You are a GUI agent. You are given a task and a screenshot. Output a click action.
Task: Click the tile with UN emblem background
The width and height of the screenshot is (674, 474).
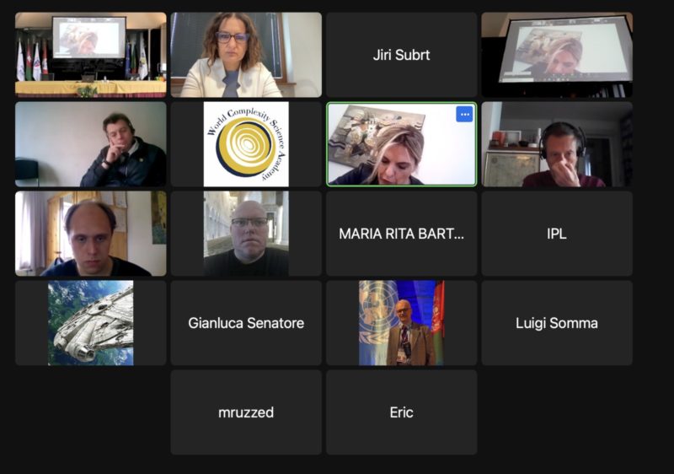coord(402,323)
